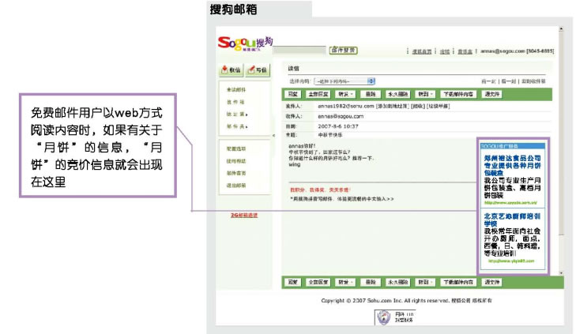Open the red 2G邮箱邀请 link
This screenshot has height=334, width=576.
click(x=244, y=215)
